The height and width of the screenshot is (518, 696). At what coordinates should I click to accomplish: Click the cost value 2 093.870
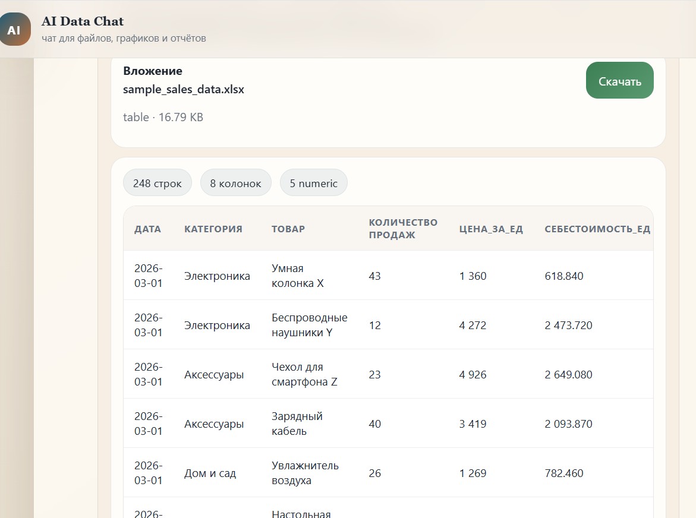(x=569, y=424)
